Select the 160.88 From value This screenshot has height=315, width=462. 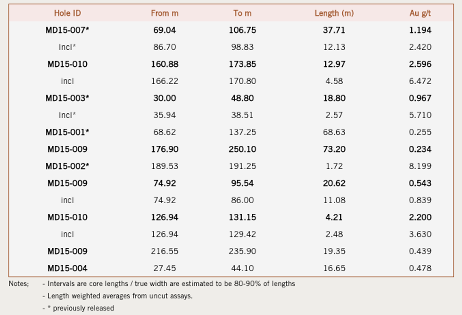coord(165,64)
